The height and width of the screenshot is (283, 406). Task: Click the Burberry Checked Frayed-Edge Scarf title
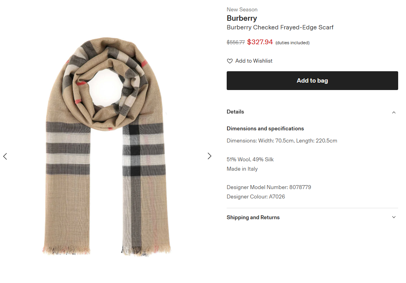pos(280,27)
